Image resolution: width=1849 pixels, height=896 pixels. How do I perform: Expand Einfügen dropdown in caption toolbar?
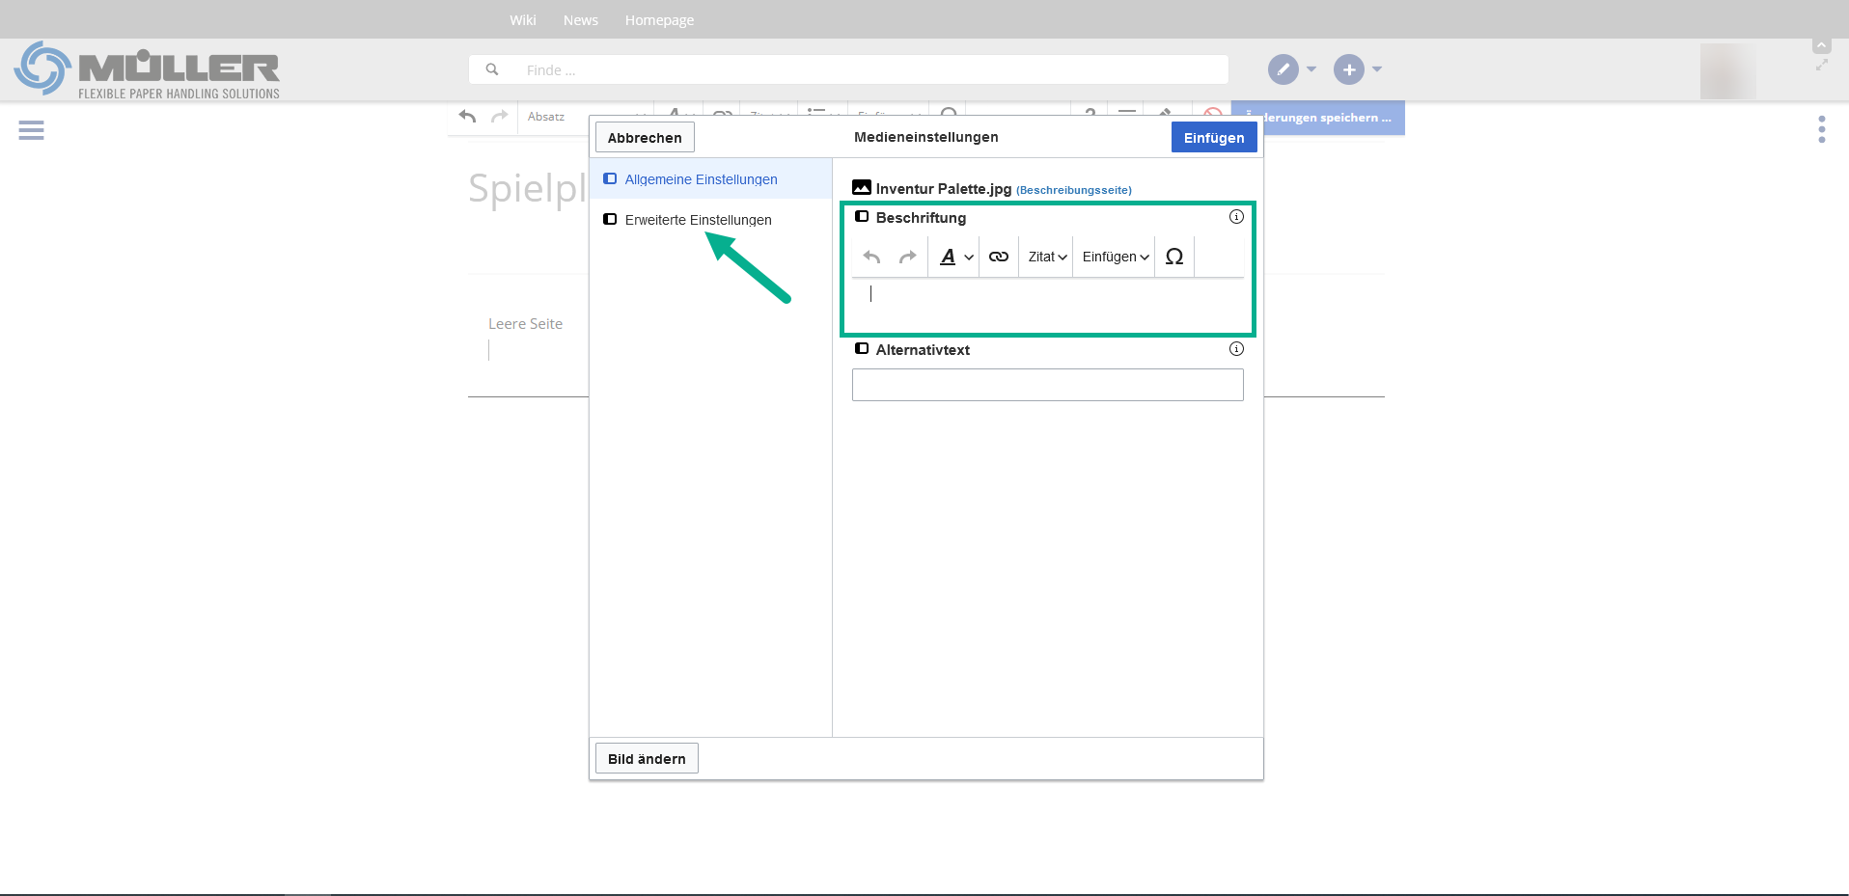tap(1115, 257)
